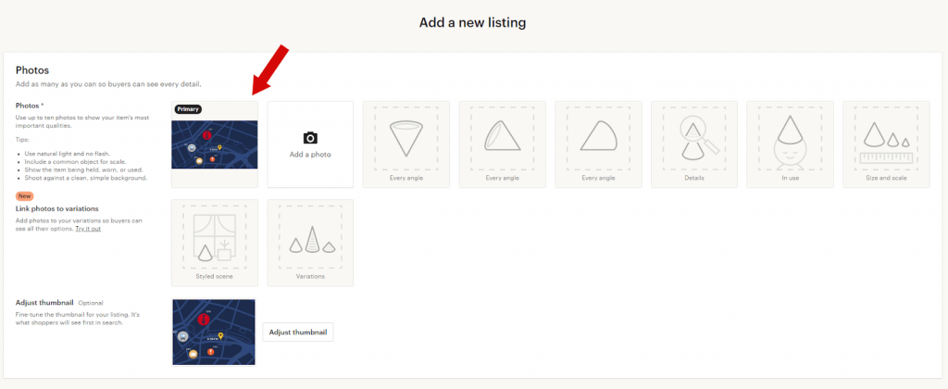Click the Link photos to variations heading

[57, 209]
